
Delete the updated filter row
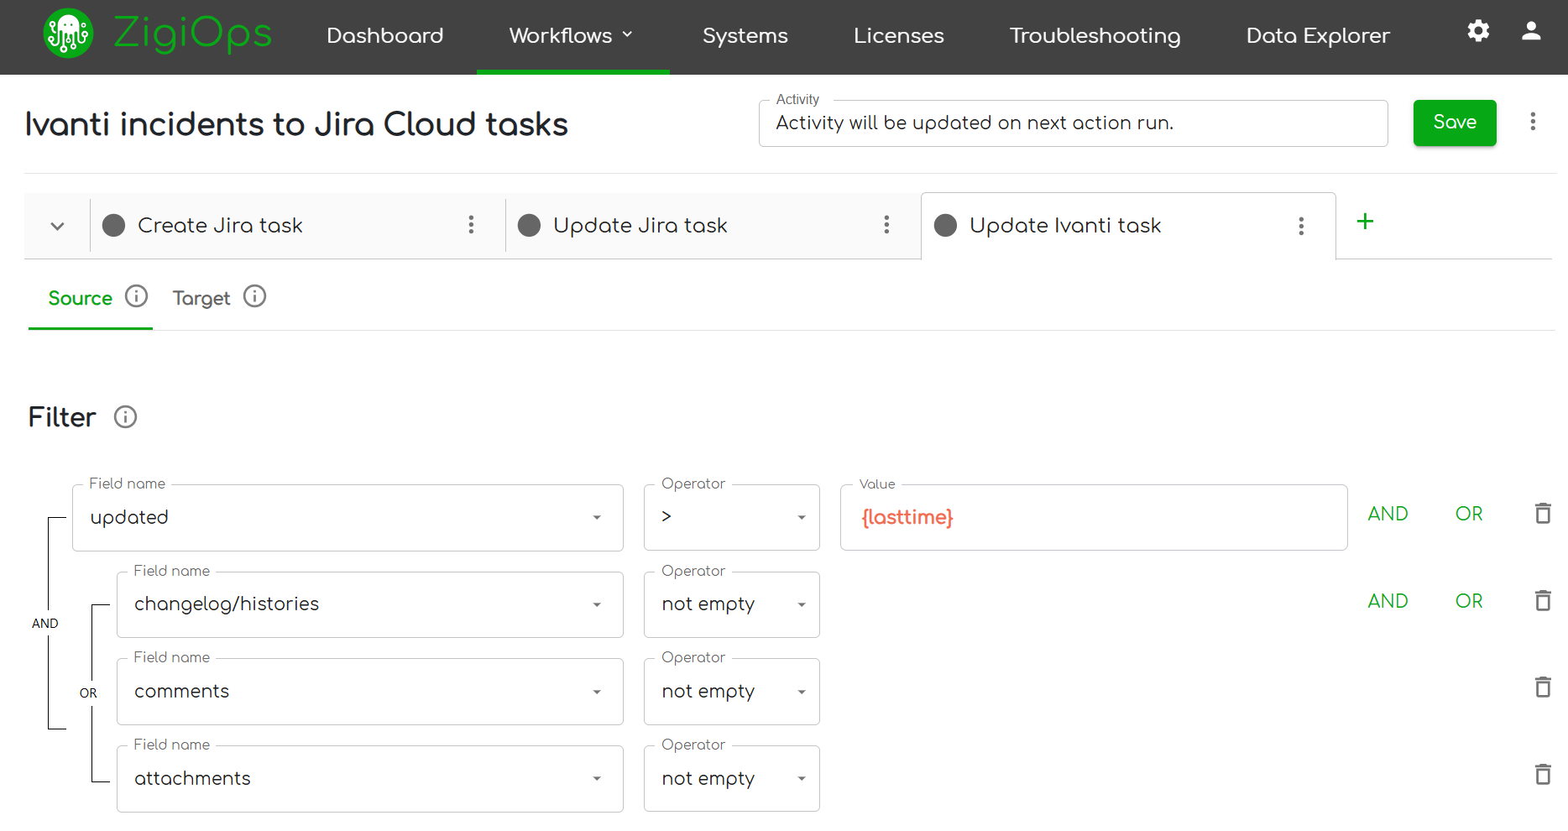[1543, 514]
